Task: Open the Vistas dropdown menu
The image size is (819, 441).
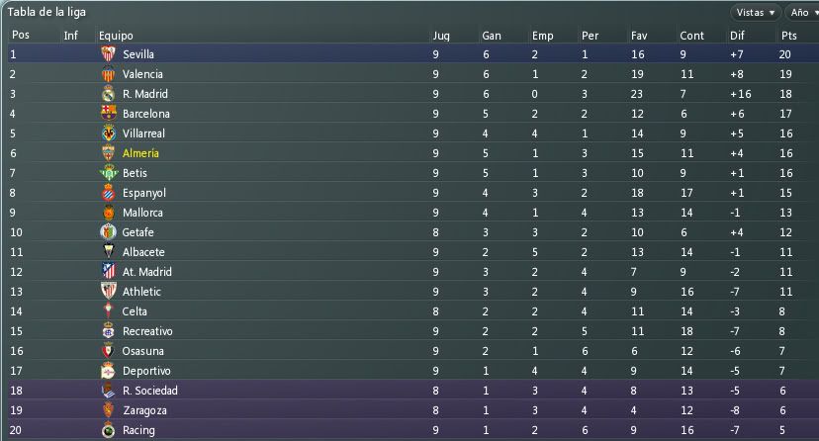Action: [x=756, y=13]
